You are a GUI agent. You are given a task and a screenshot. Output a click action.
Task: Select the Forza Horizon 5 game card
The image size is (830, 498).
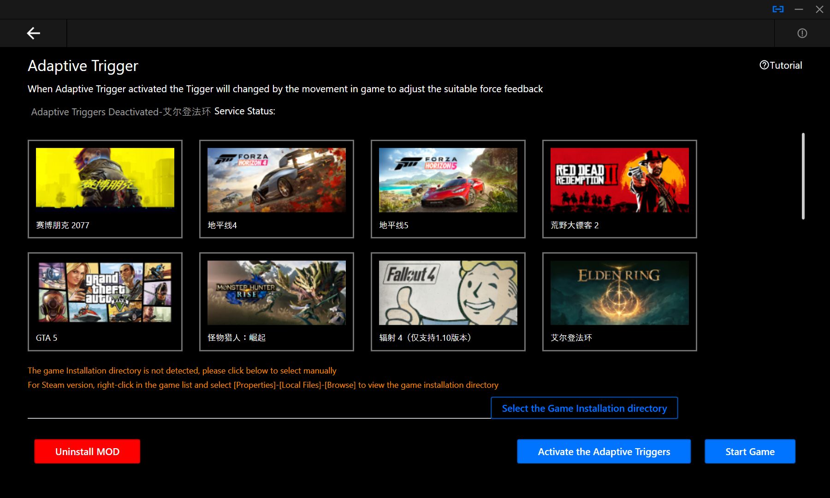tap(448, 189)
